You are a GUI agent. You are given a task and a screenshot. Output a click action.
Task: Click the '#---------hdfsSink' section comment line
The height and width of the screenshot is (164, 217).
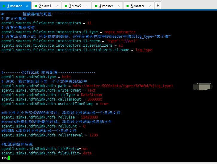pyautogui.click(x=48, y=72)
